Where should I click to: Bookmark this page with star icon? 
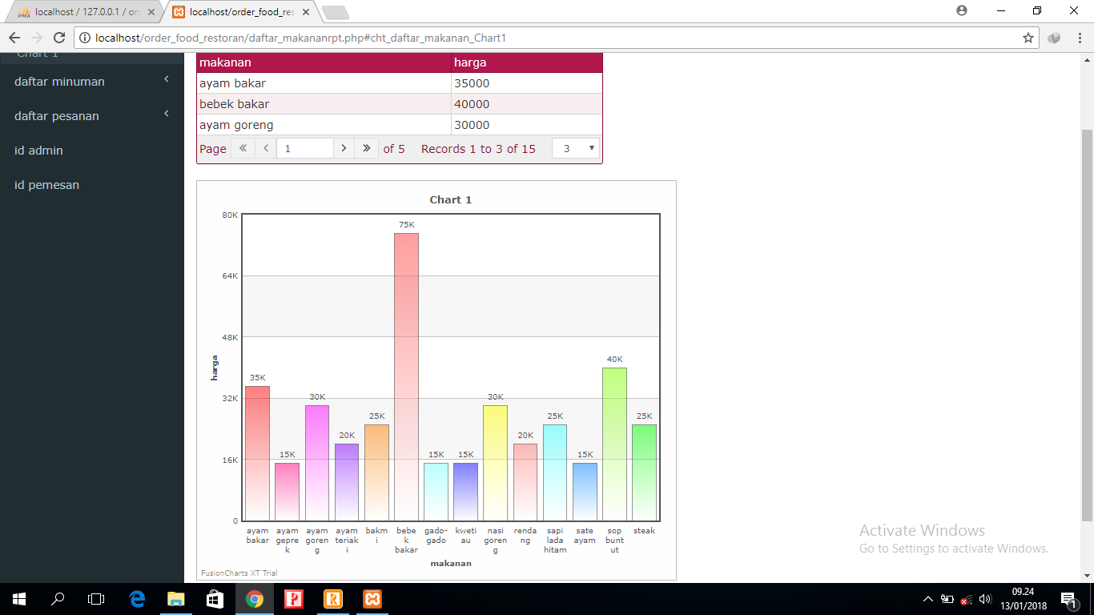click(1028, 38)
